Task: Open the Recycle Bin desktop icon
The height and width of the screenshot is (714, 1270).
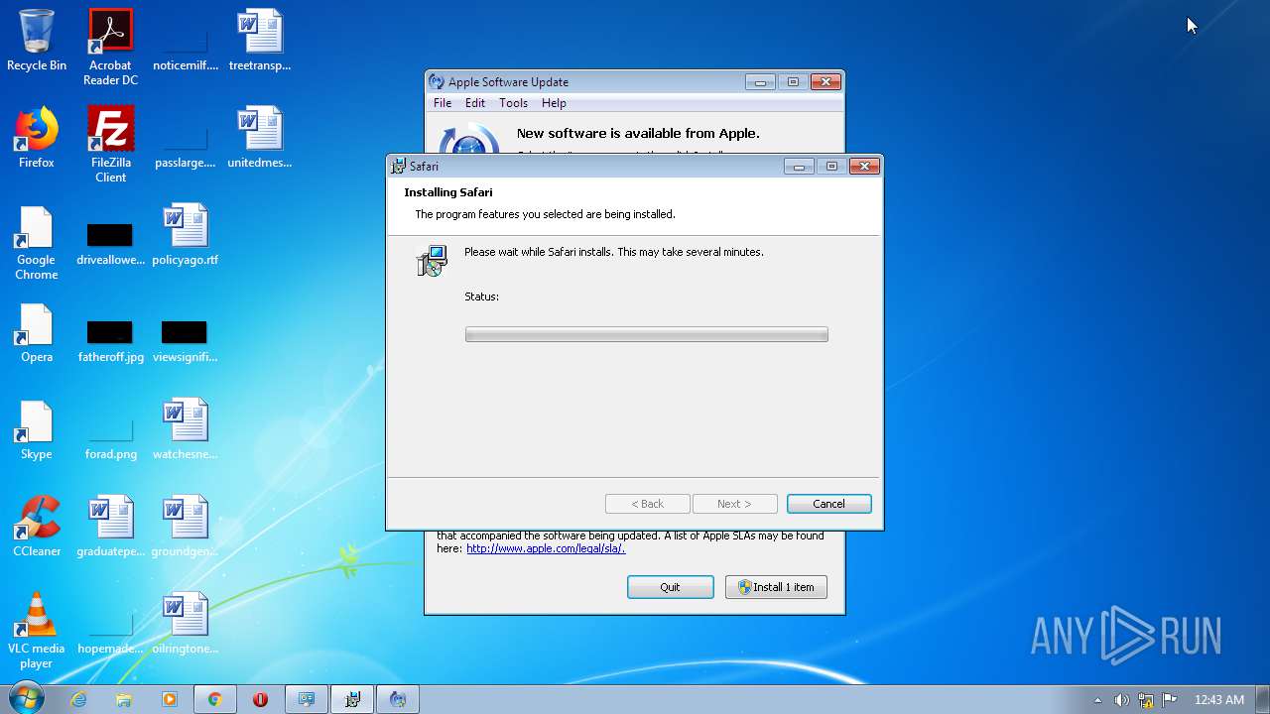Action: click(x=37, y=41)
